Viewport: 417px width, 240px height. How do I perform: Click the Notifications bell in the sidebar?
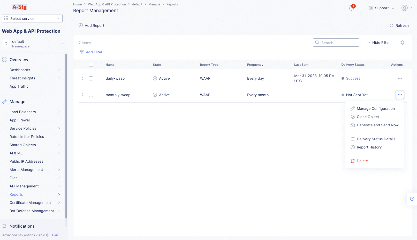[4, 226]
